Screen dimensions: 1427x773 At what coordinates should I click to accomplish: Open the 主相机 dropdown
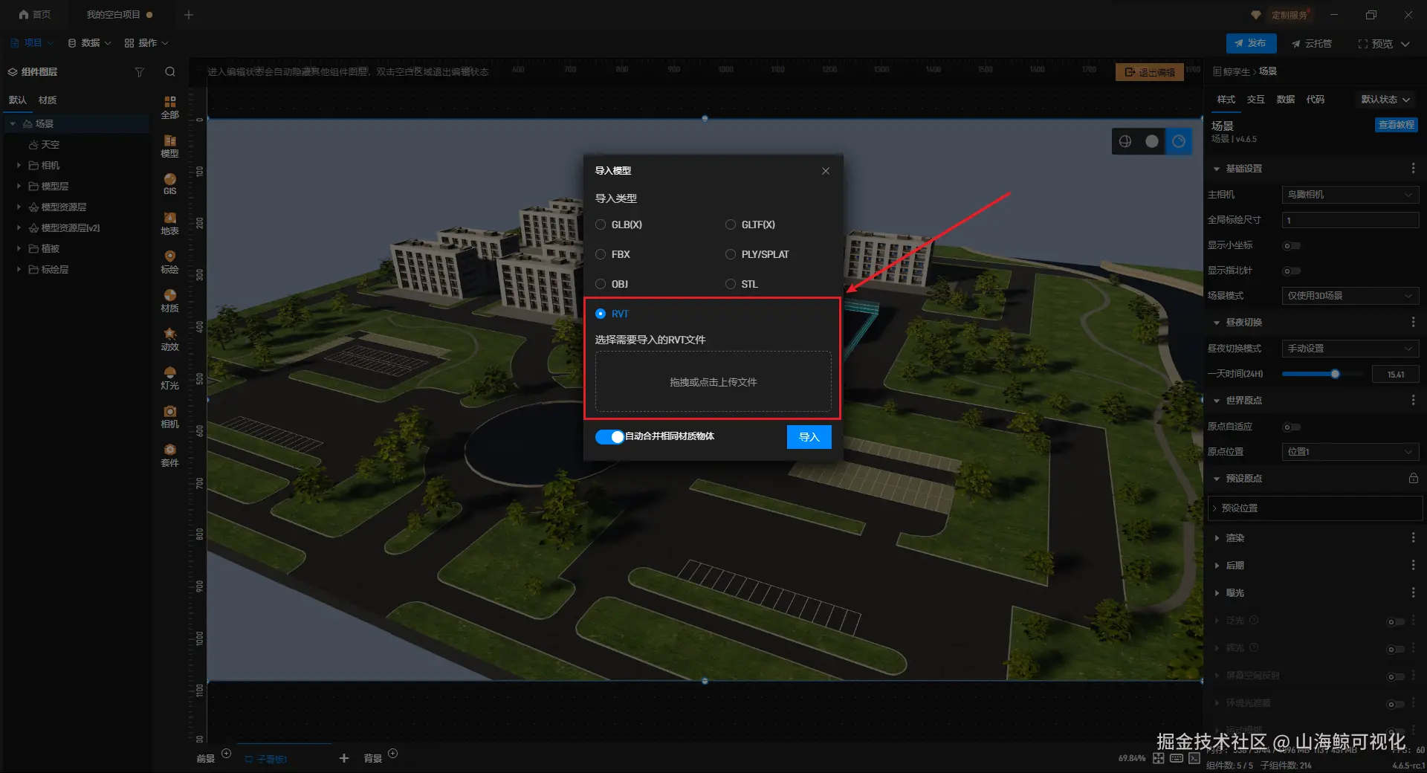click(1350, 195)
